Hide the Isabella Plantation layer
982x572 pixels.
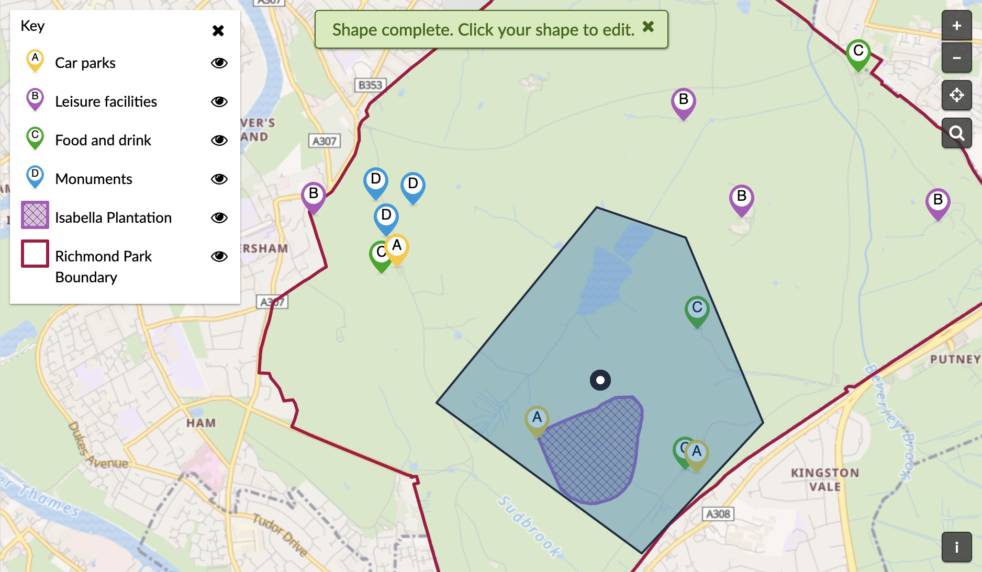[x=219, y=218]
